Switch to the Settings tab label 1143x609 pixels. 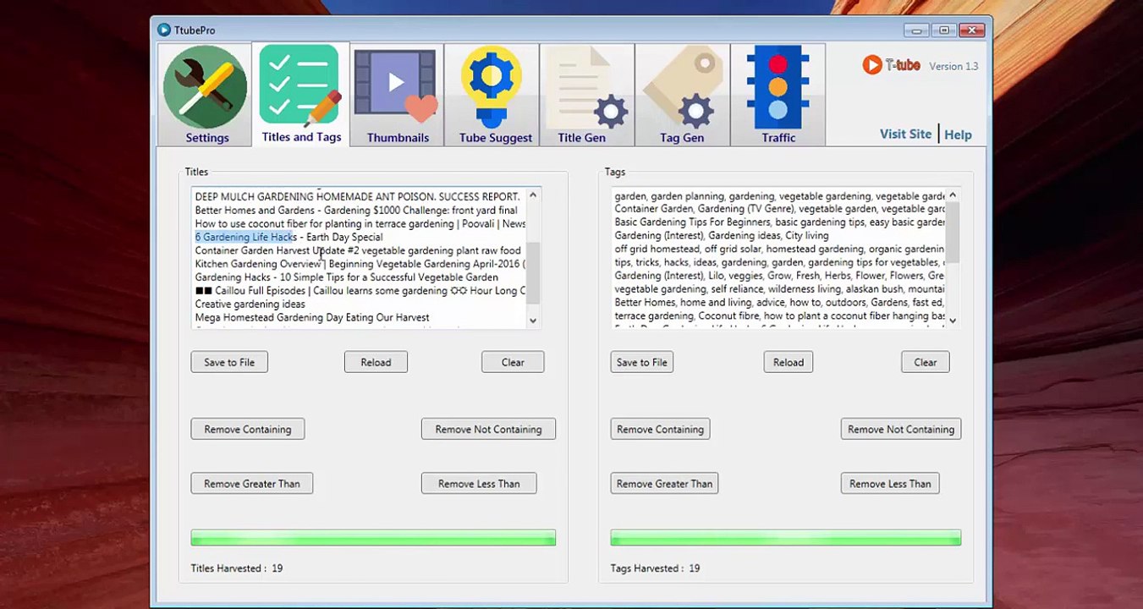[x=207, y=138]
